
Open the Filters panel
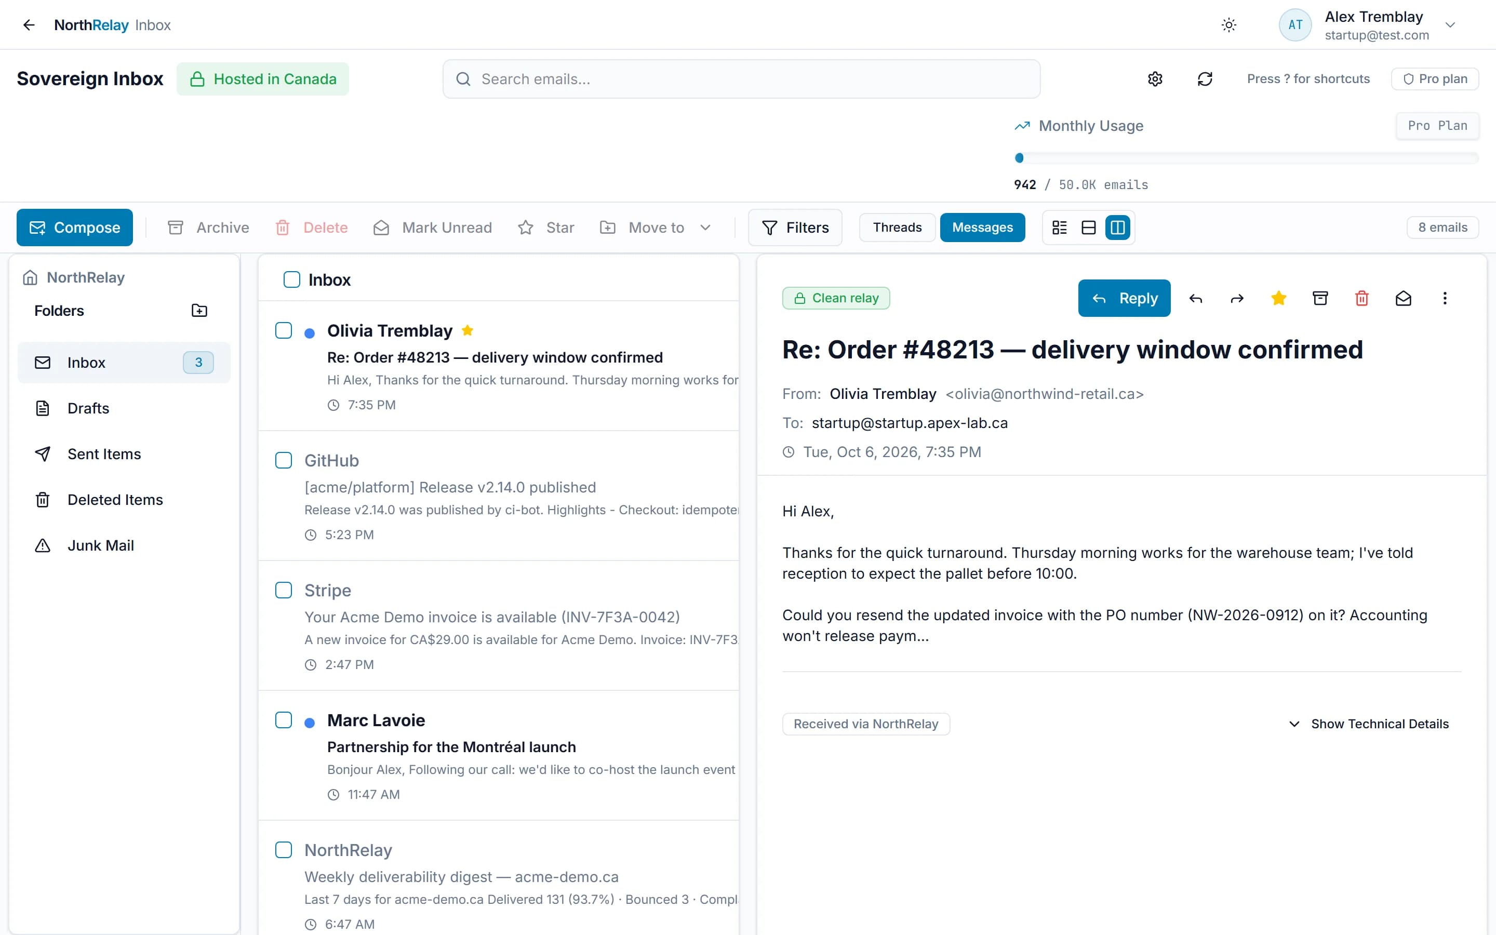coord(795,228)
